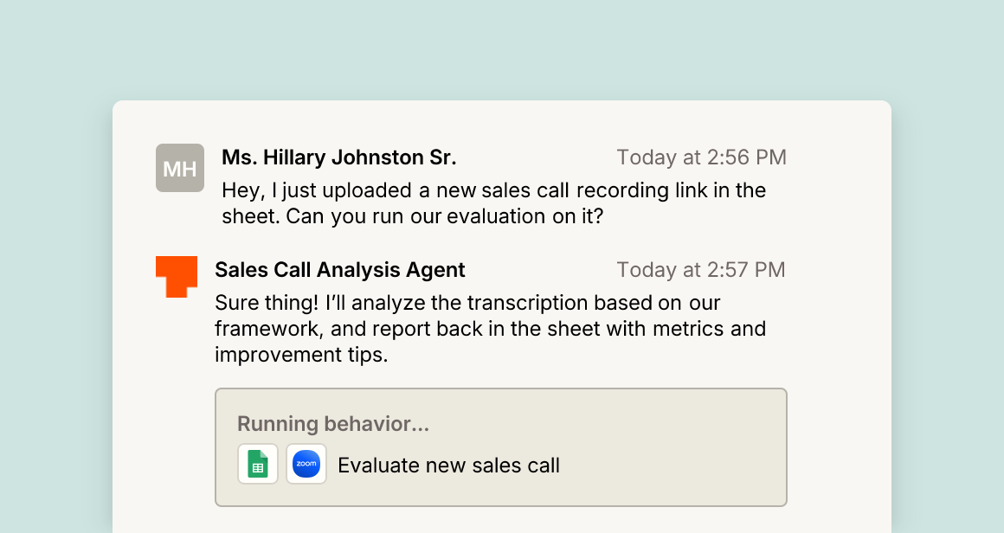Click the message line mentioning improvement tips
1004x533 pixels.
pyautogui.click(x=301, y=355)
